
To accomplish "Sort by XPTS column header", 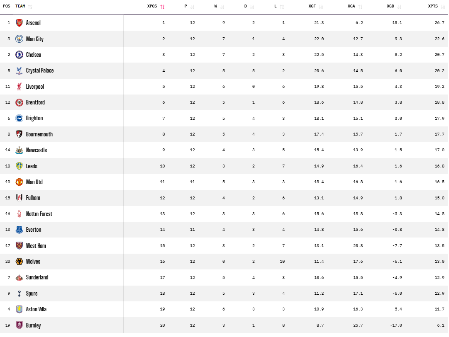I will click(432, 6).
